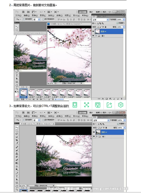This screenshot has height=193, width=141.
Task: Hide layer 图层 84 in step 2 screenshot
Action: 93,31
